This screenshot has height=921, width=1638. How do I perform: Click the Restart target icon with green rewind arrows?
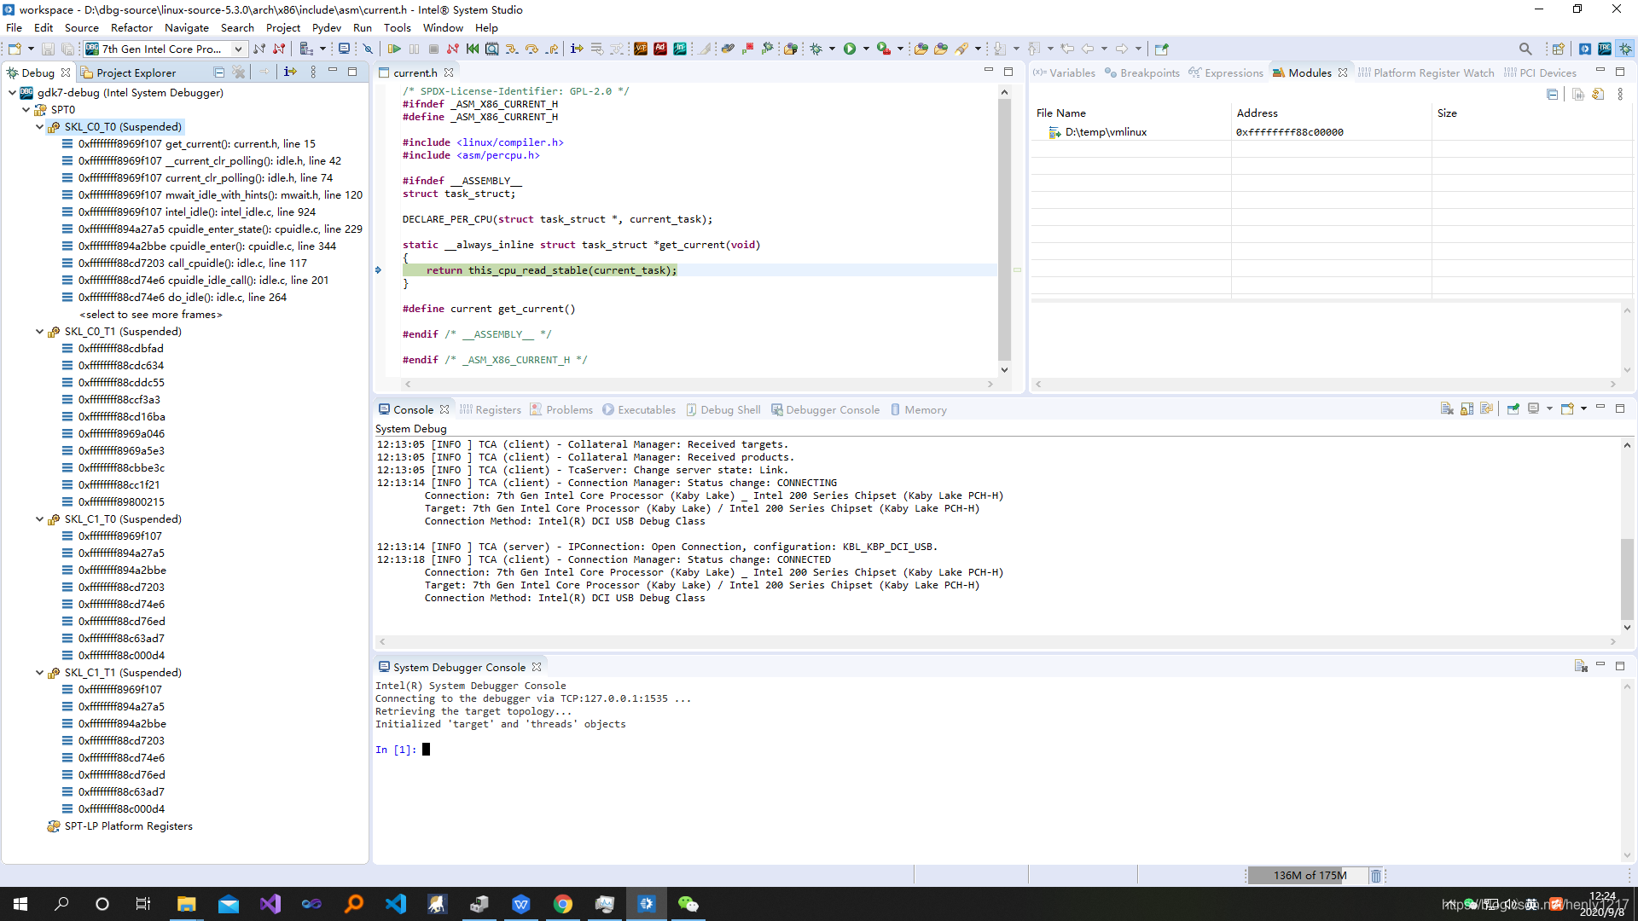472,49
